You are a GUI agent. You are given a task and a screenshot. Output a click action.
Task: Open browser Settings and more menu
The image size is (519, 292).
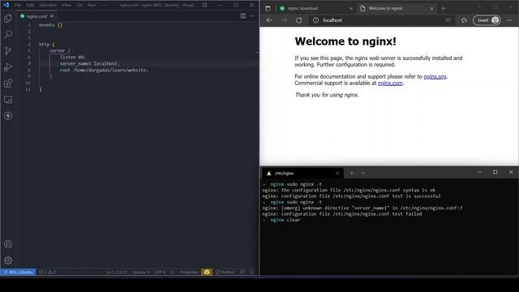coord(509,20)
